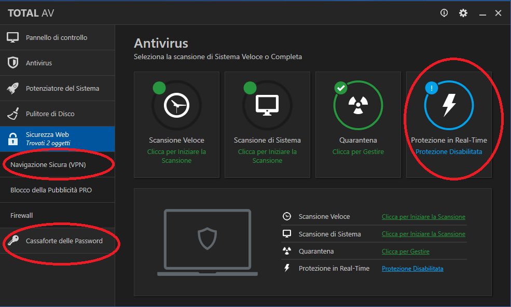This screenshot has height=307, width=511.
Task: Click the Scansione Veloce clock icon
Action: (176, 105)
